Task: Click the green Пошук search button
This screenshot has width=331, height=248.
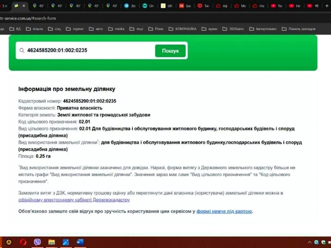Action: 170,51
